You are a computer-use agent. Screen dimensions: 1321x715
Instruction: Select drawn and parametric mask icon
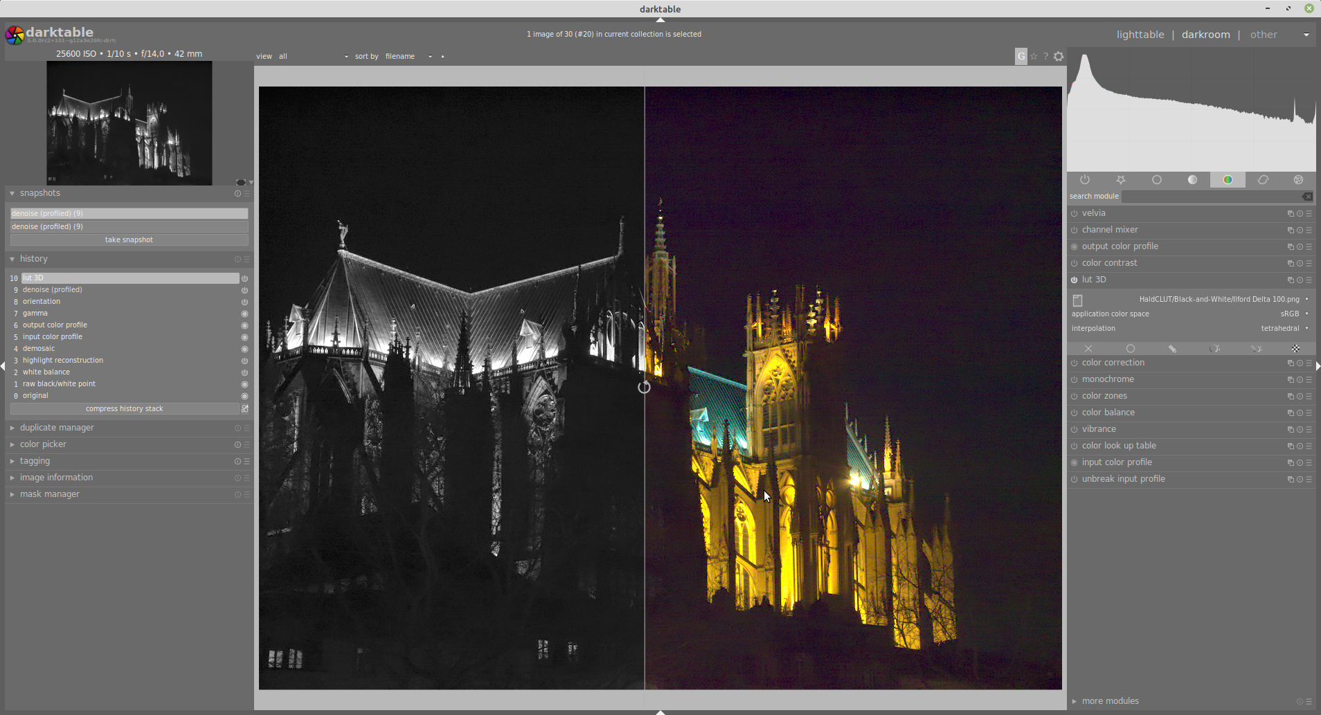[x=1256, y=349]
